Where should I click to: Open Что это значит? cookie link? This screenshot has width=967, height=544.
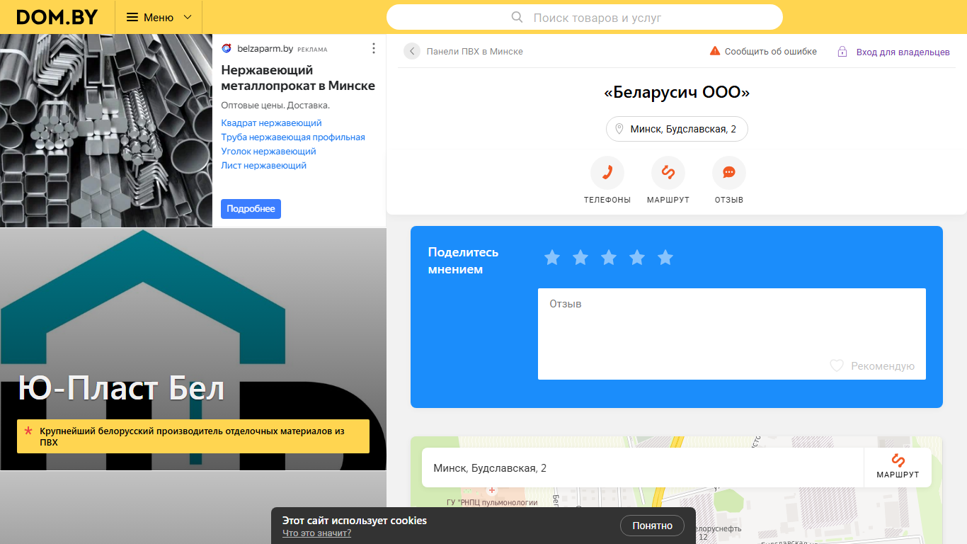tap(316, 533)
